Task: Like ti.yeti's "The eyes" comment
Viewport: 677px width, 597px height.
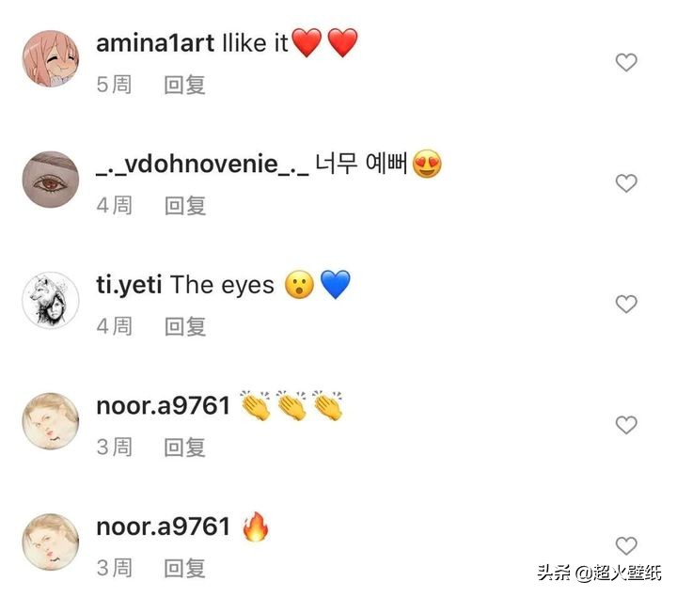Action: pyautogui.click(x=625, y=304)
